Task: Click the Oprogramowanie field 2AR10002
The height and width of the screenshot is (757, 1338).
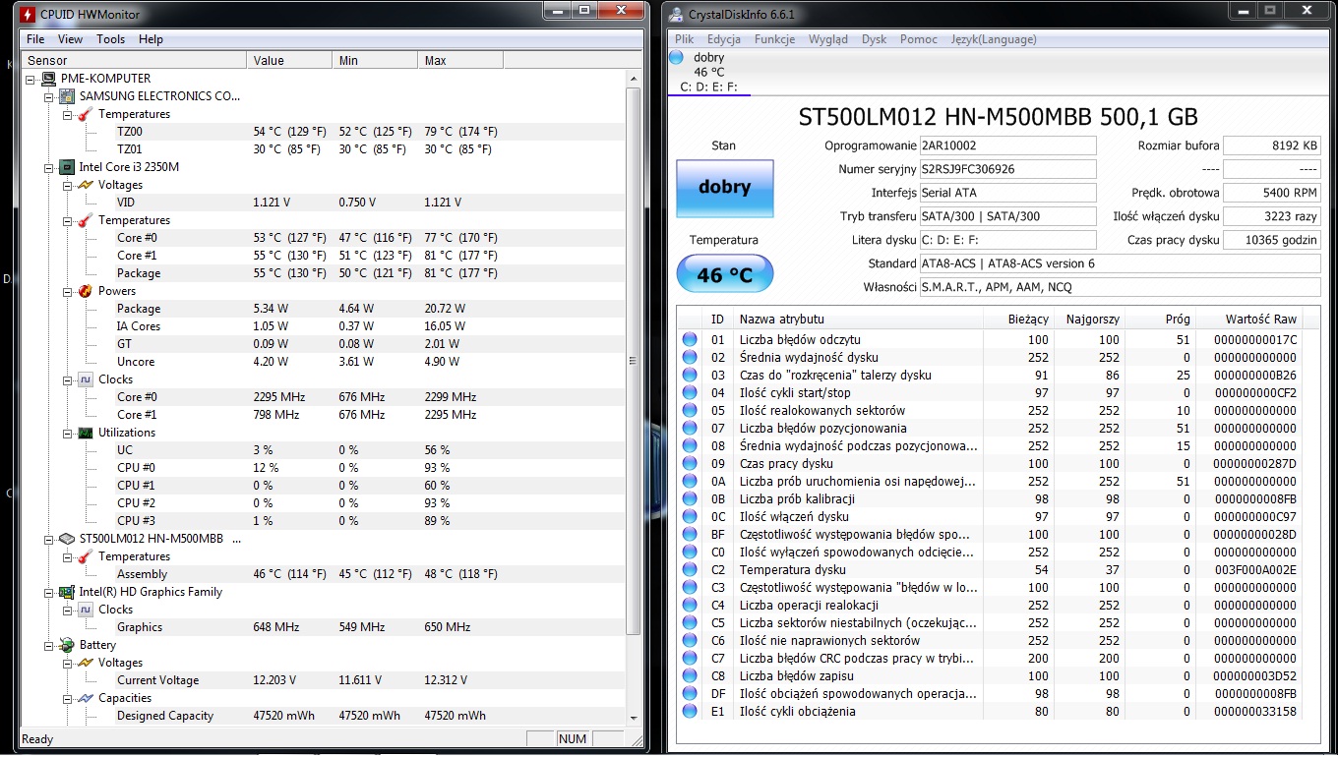Action: pos(1007,146)
